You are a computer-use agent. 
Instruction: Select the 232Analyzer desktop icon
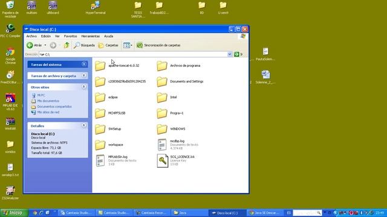point(10,193)
